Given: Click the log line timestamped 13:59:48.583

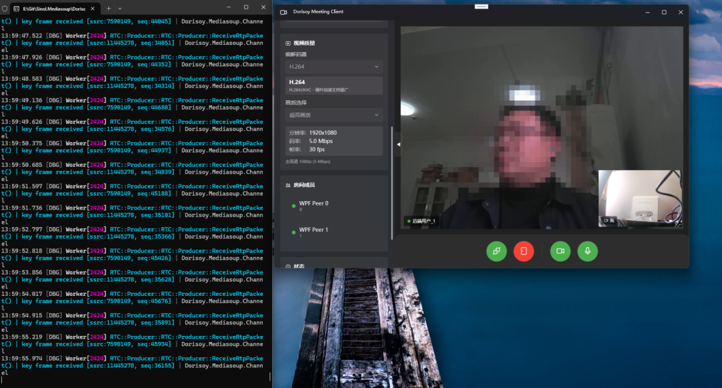Looking at the screenshot, I should pyautogui.click(x=132, y=86).
